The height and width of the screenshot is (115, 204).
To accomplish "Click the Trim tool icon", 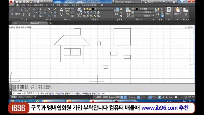I will (49, 9).
